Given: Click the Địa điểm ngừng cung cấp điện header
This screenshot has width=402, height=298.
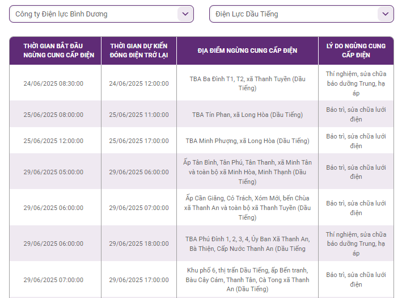Looking at the screenshot, I should click(x=247, y=51).
